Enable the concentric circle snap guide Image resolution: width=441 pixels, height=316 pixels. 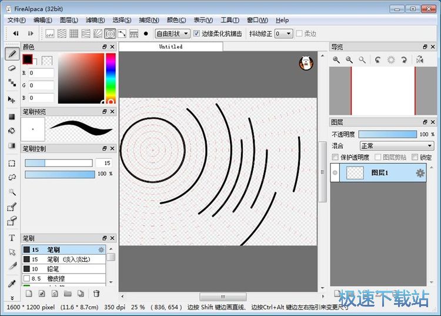(x=110, y=34)
